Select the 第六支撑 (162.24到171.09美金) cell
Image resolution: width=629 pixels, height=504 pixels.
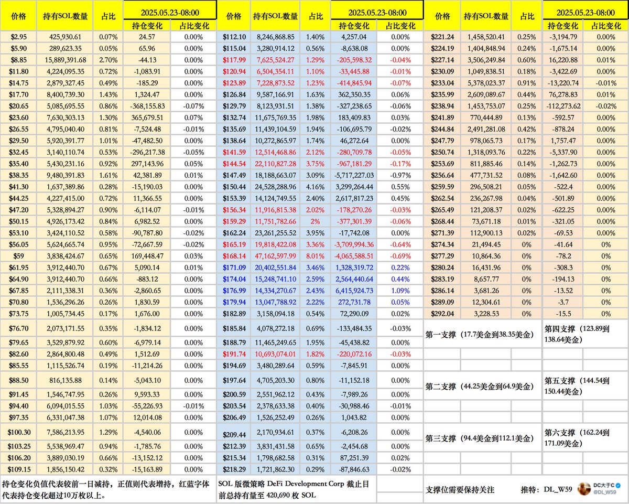click(x=585, y=438)
